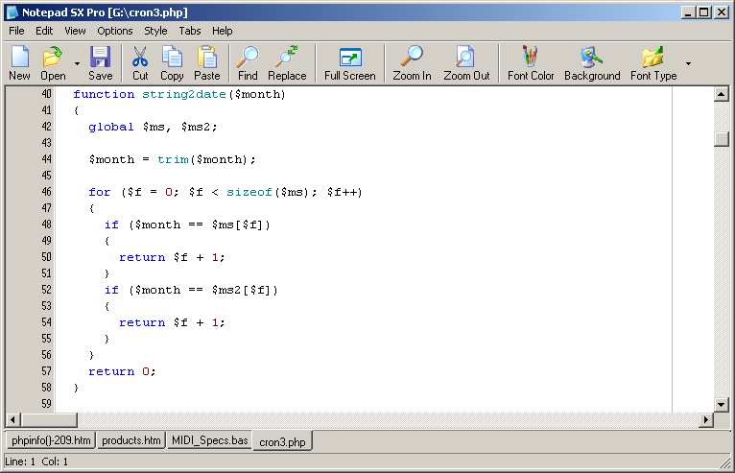Click horizontal scrollbar left arrow
This screenshot has width=735, height=473.
pos(13,420)
